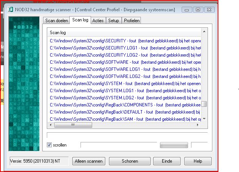Open the Scan doelen tab
Image resolution: width=239 pixels, height=172 pixels.
(x=57, y=21)
